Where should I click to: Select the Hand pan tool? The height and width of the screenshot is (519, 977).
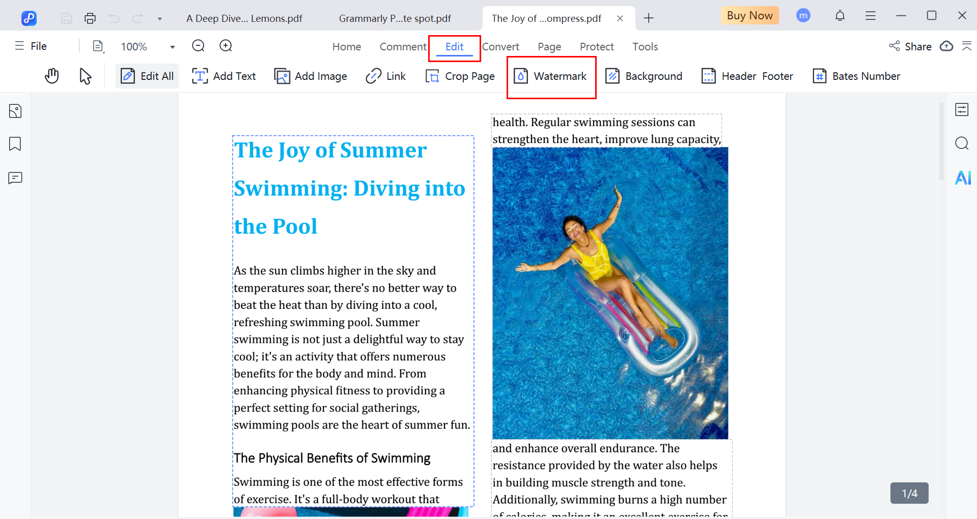coord(51,76)
